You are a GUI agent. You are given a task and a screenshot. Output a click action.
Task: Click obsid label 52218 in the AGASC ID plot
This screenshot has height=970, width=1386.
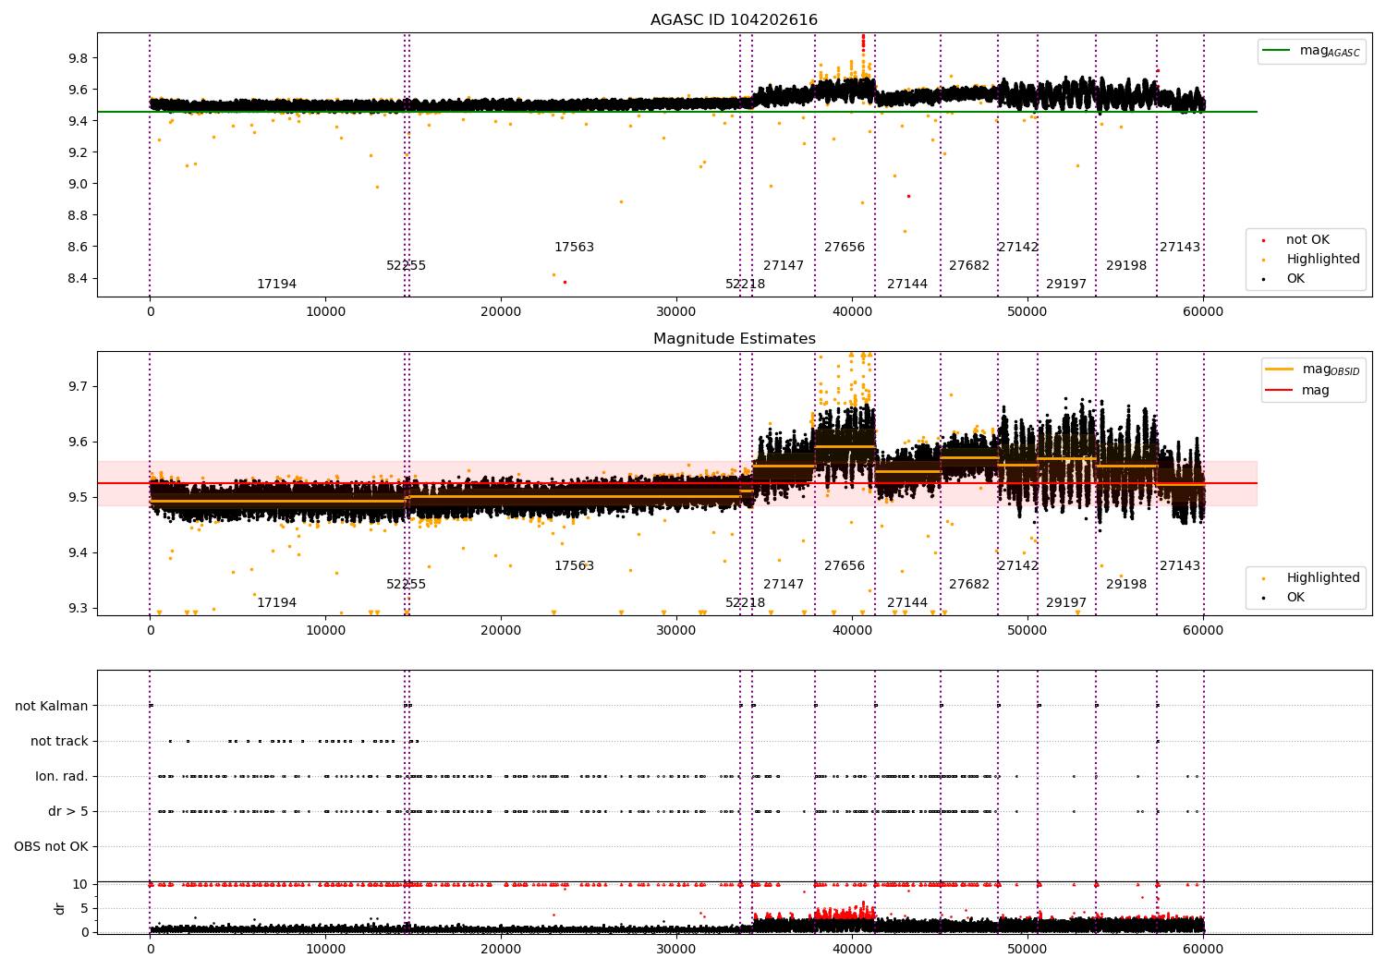pyautogui.click(x=745, y=285)
